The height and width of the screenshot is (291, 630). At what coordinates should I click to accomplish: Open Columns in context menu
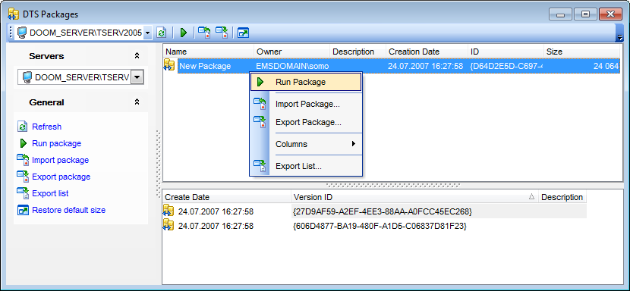click(306, 144)
